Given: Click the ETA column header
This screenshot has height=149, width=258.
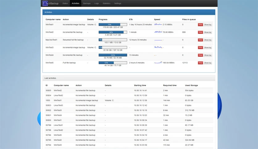Looking at the screenshot, I should coord(131,19).
